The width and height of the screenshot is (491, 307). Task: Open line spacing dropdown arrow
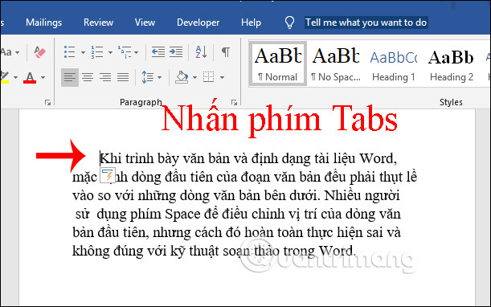point(159,77)
